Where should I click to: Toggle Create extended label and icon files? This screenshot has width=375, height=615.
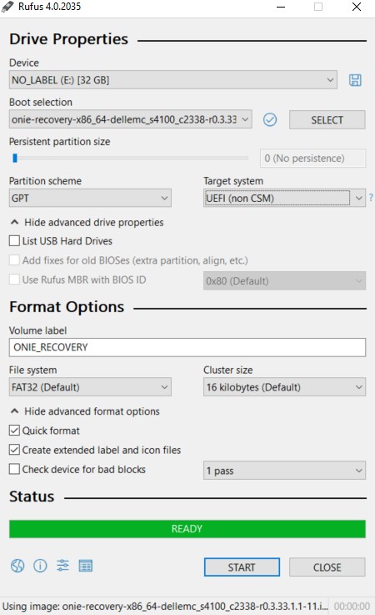[14, 450]
